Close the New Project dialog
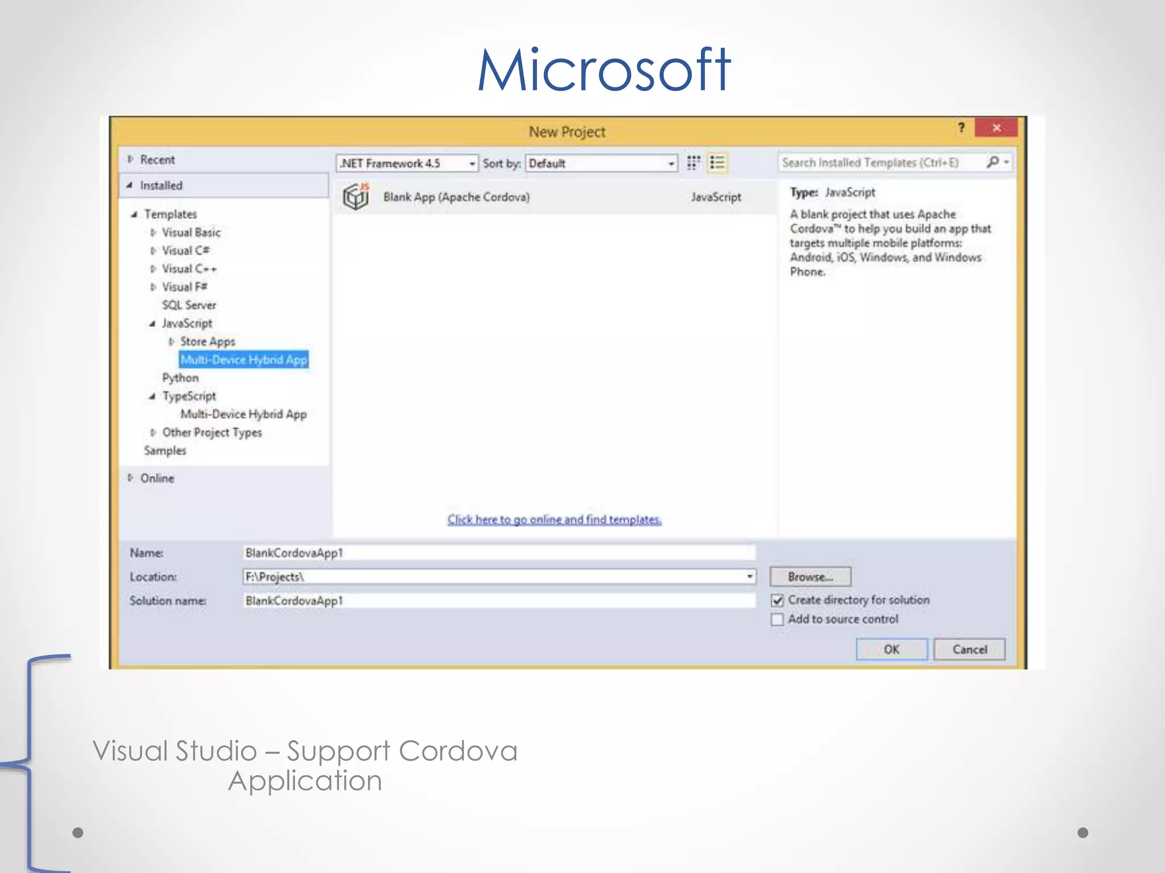 click(996, 128)
